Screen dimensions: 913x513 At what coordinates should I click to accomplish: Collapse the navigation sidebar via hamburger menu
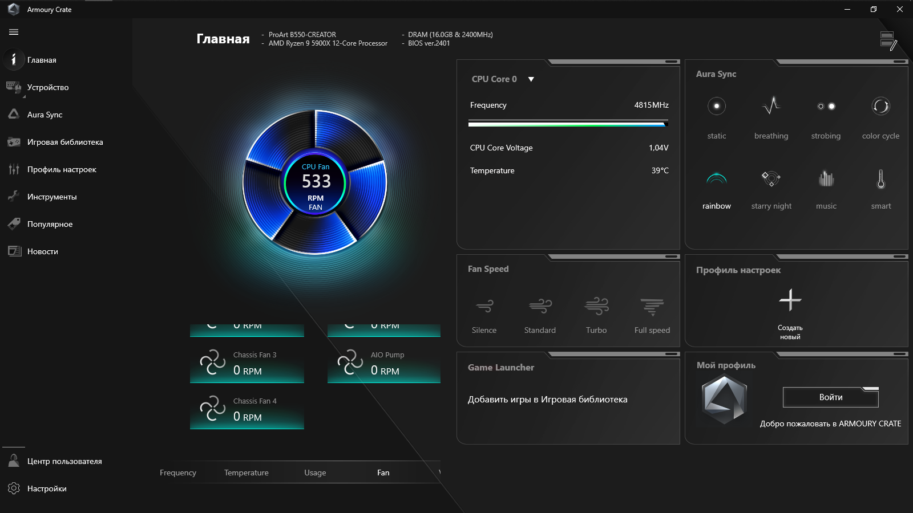(x=13, y=32)
